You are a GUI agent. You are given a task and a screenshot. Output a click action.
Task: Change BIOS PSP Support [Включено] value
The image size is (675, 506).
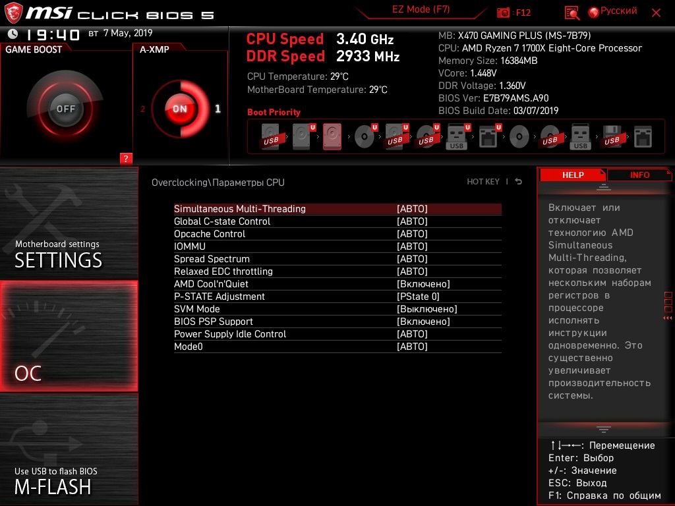(x=423, y=322)
